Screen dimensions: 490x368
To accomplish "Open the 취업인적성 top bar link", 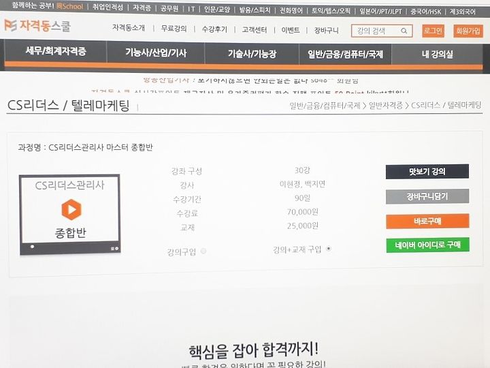I will pos(108,7).
